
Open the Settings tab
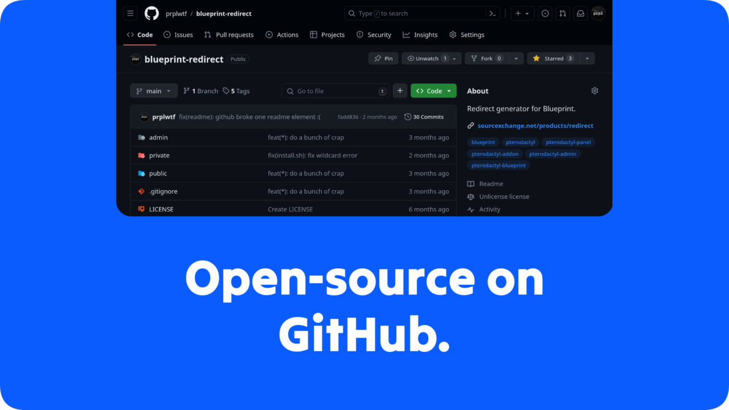466,35
